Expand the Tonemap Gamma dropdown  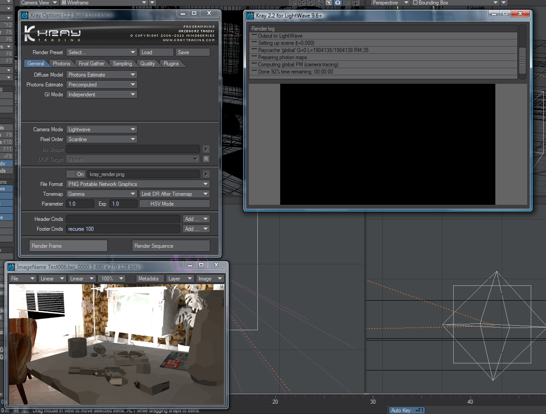point(102,194)
